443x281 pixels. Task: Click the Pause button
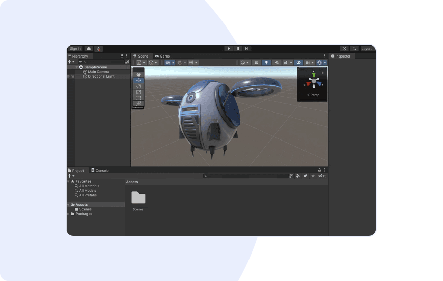pos(238,49)
